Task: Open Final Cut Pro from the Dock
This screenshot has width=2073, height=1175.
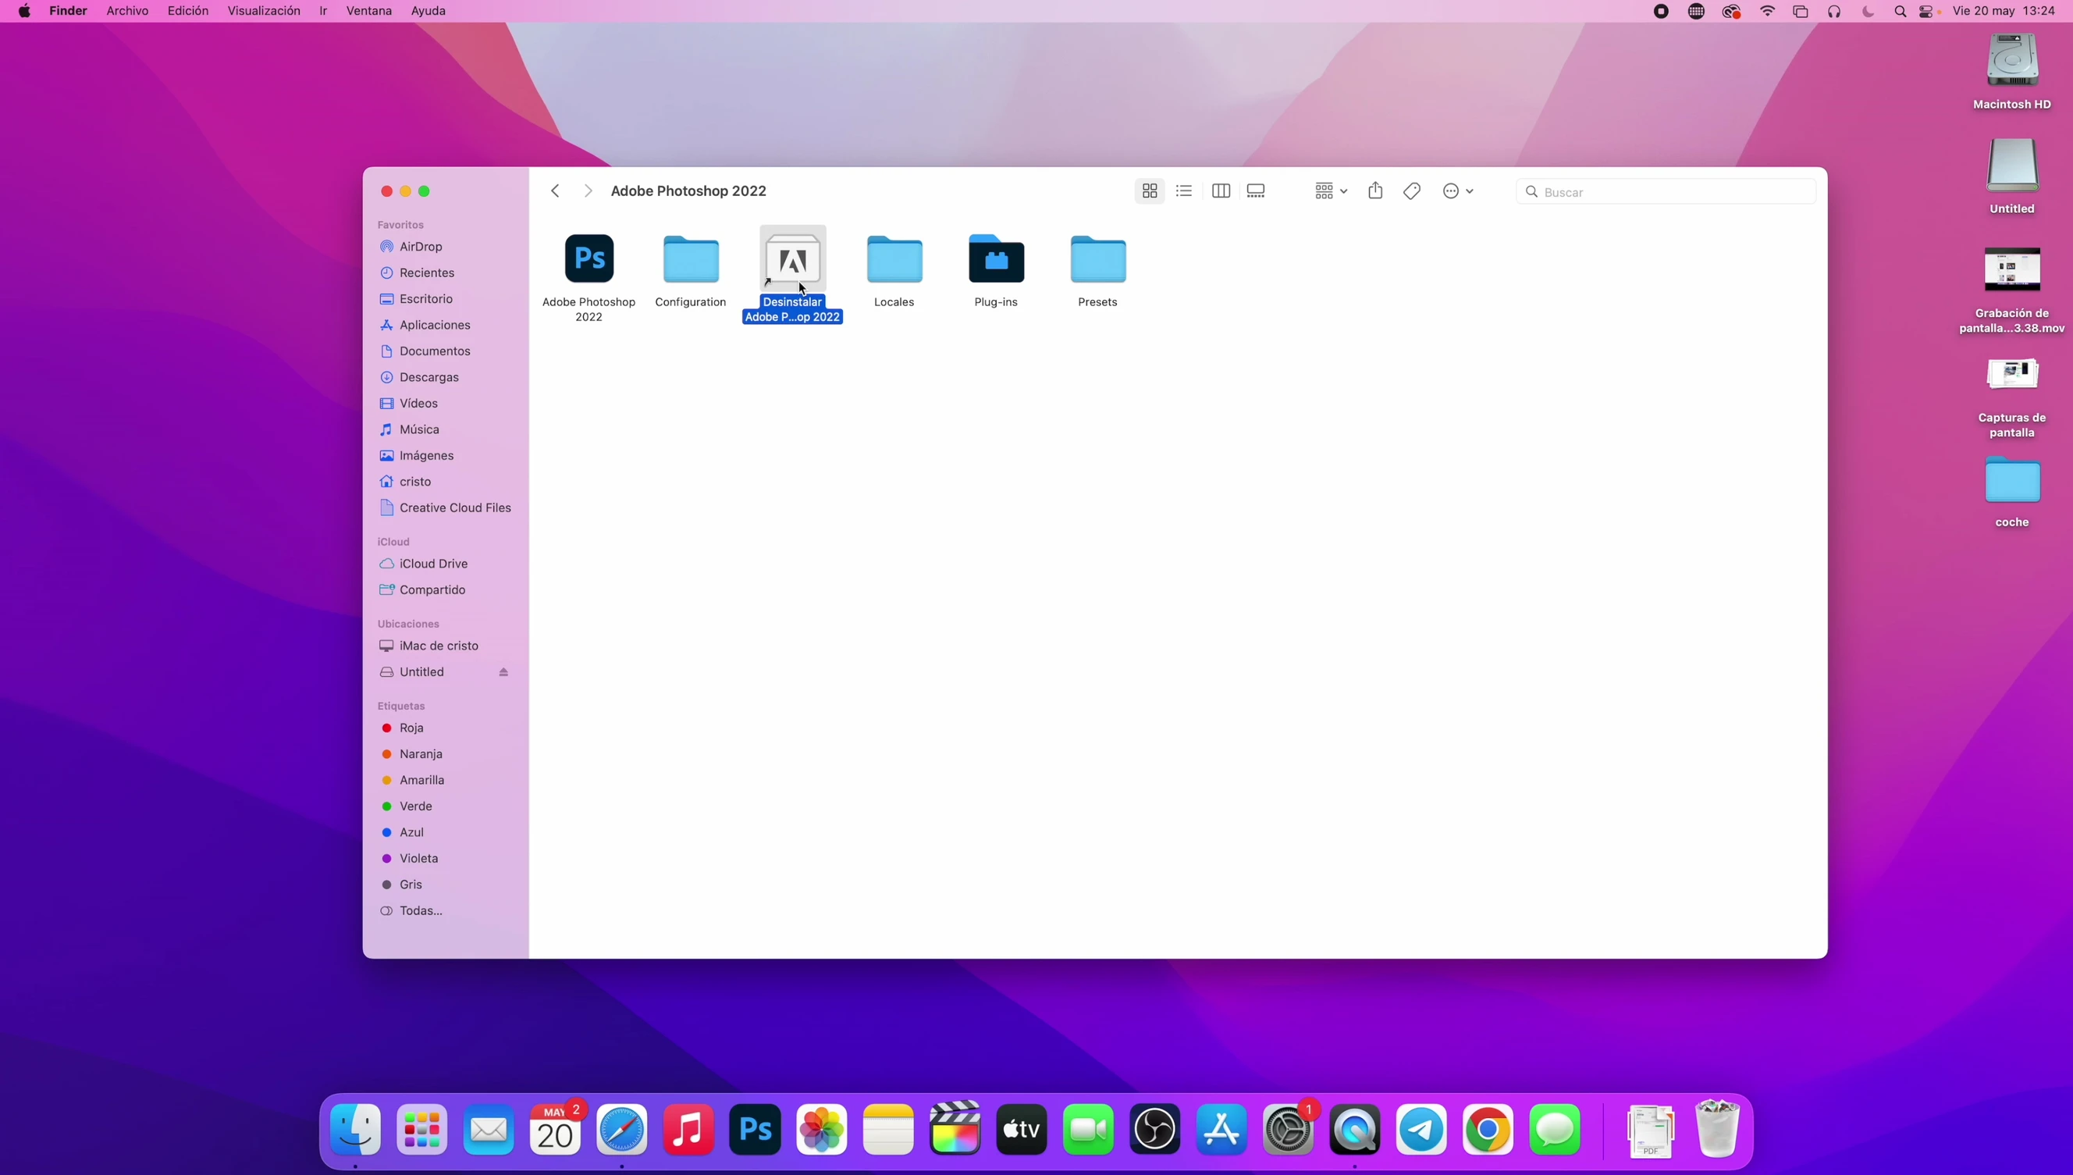Action: pos(955,1129)
